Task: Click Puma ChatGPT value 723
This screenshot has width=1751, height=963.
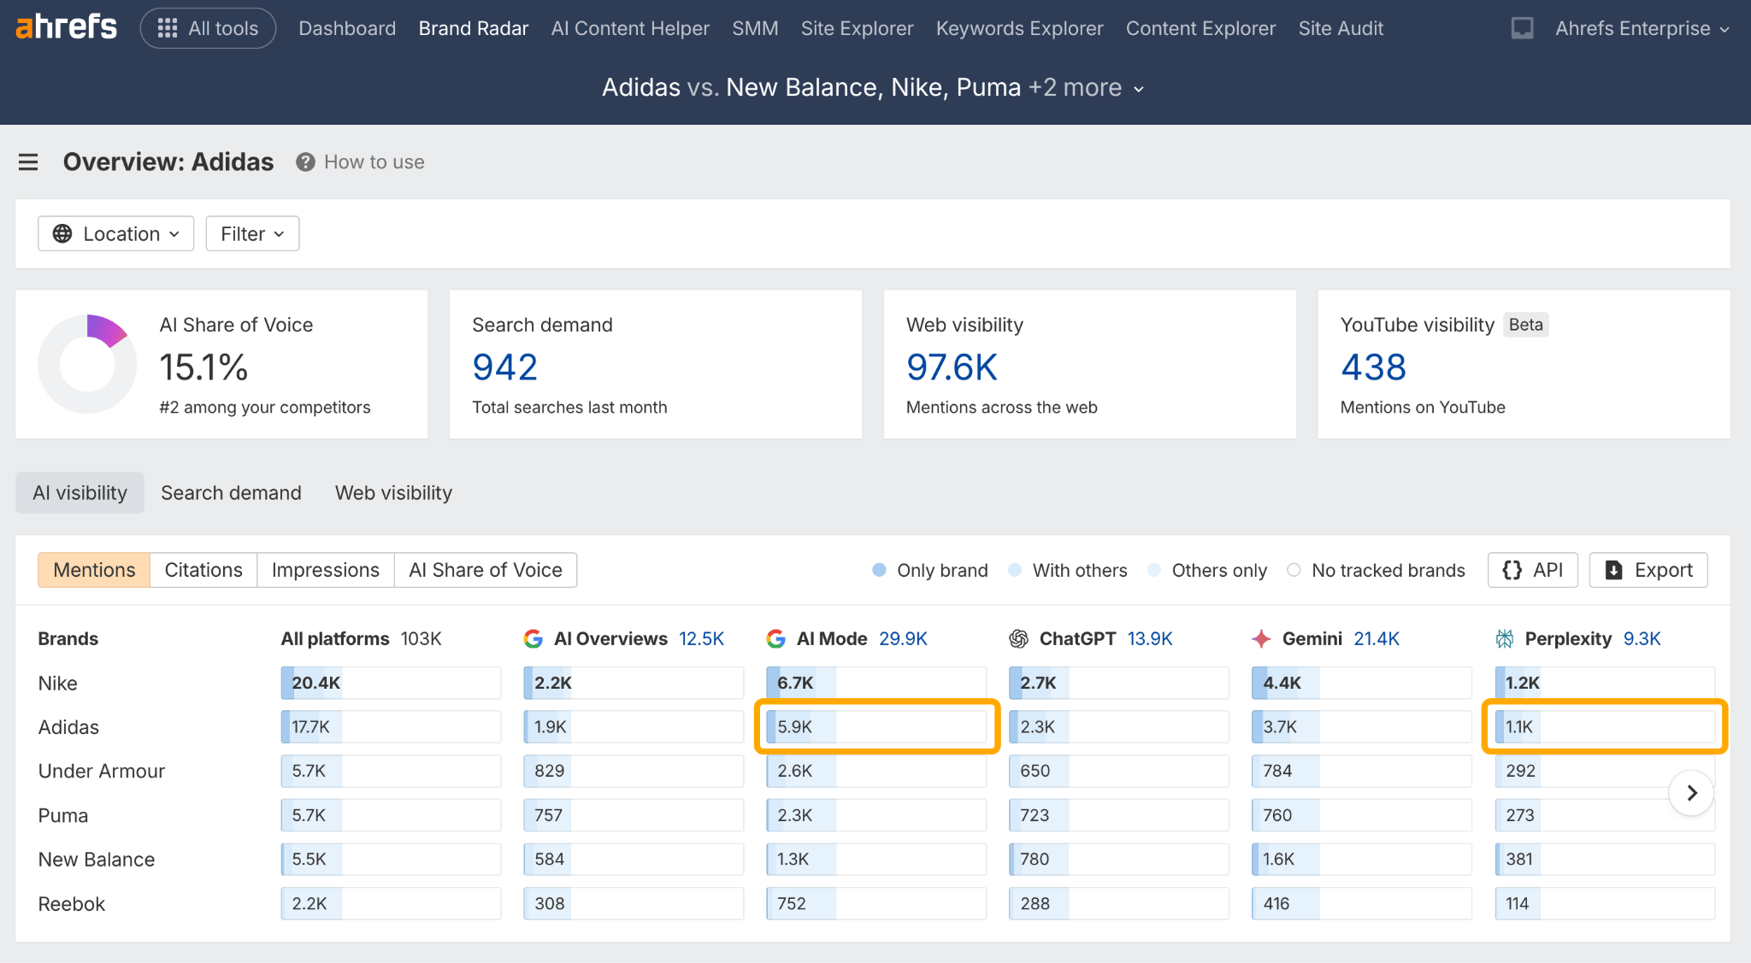Action: pos(1119,815)
